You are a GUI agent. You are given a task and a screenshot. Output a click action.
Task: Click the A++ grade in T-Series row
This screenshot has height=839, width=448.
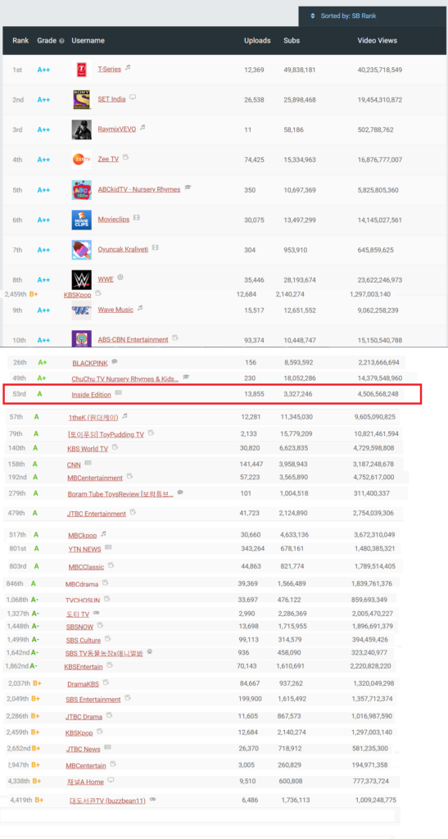(x=43, y=70)
